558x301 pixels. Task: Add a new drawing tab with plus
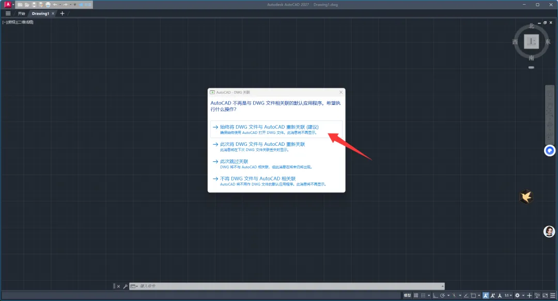(x=63, y=13)
